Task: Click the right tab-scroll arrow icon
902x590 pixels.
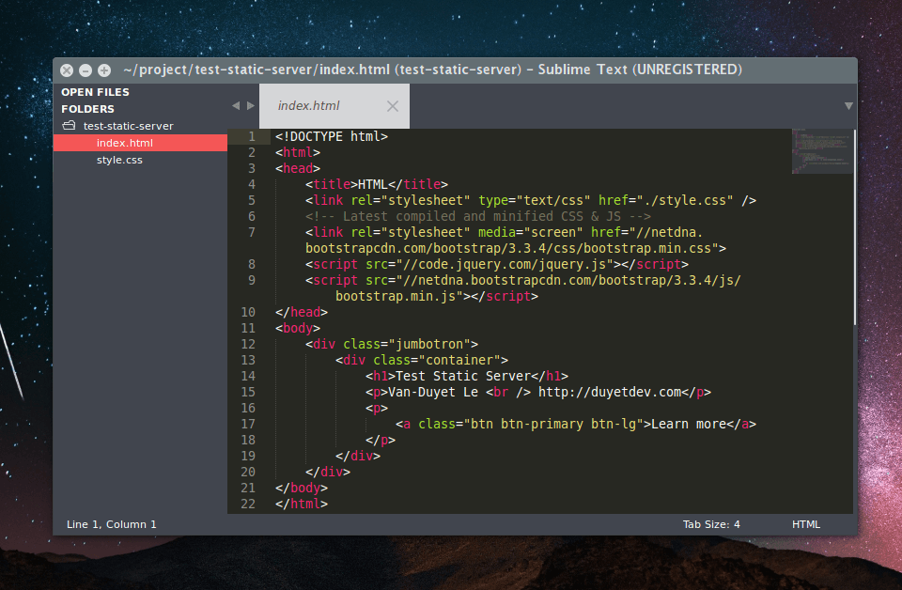Action: pyautogui.click(x=250, y=105)
